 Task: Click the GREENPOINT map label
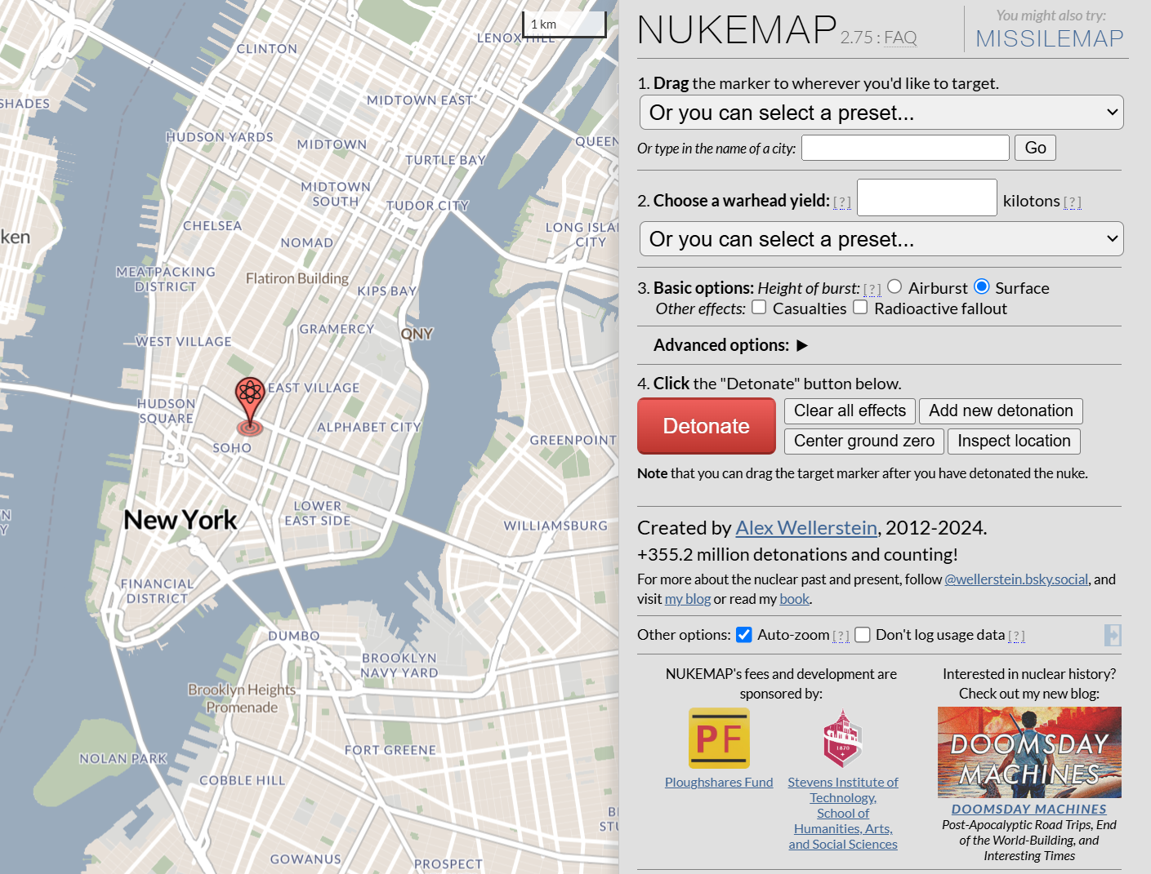tap(573, 440)
